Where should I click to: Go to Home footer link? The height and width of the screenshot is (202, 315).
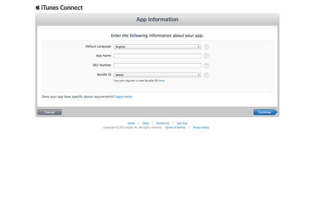point(131,123)
